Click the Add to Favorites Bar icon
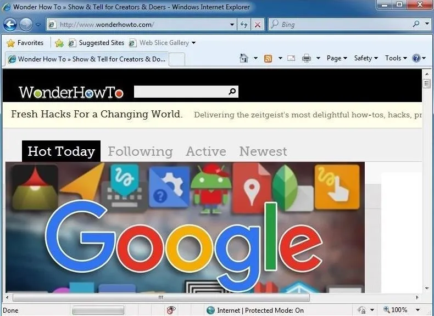 (59, 43)
